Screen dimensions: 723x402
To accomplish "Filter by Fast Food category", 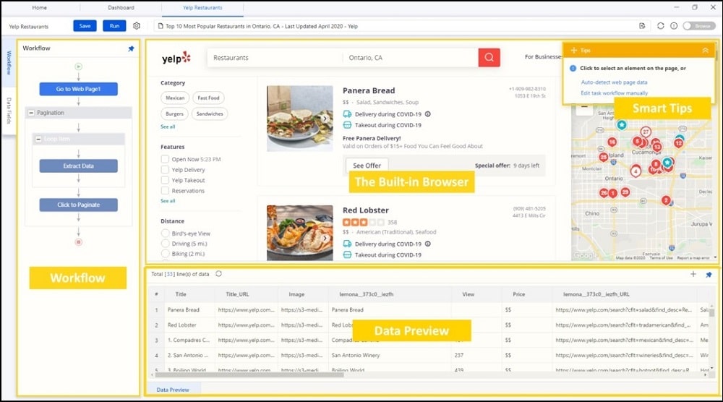I will click(208, 98).
